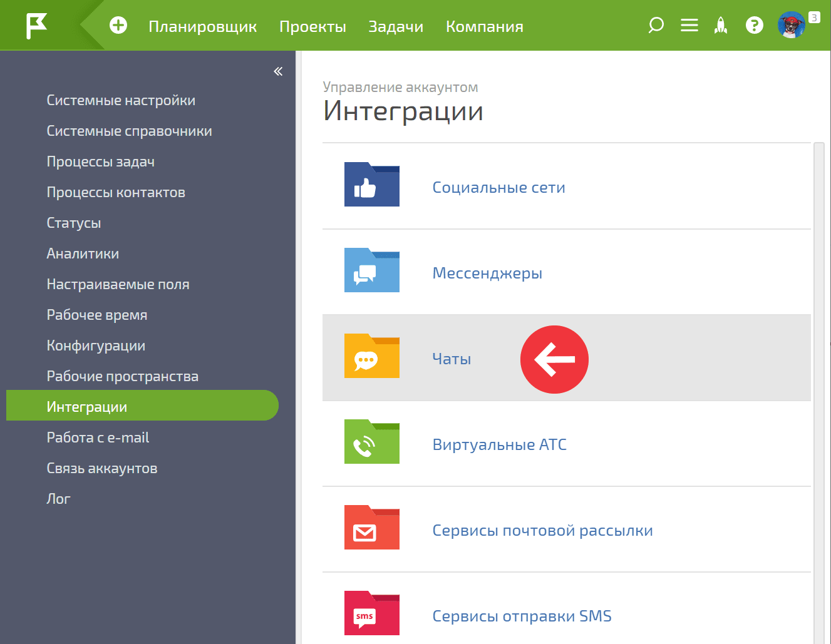831x644 pixels.
Task: Open the user avatar with notification badge
Action: [x=792, y=26]
